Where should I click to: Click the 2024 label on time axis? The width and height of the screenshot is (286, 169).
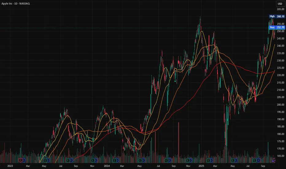[107, 166]
